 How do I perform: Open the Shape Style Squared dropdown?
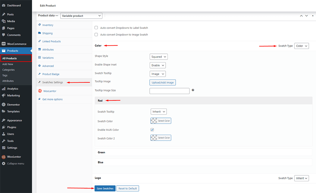pyautogui.click(x=158, y=57)
